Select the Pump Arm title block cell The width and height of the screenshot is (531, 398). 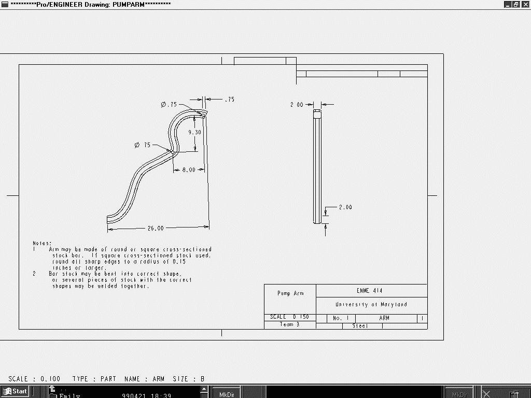[x=290, y=293]
